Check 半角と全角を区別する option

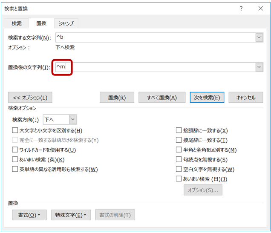[179, 150]
